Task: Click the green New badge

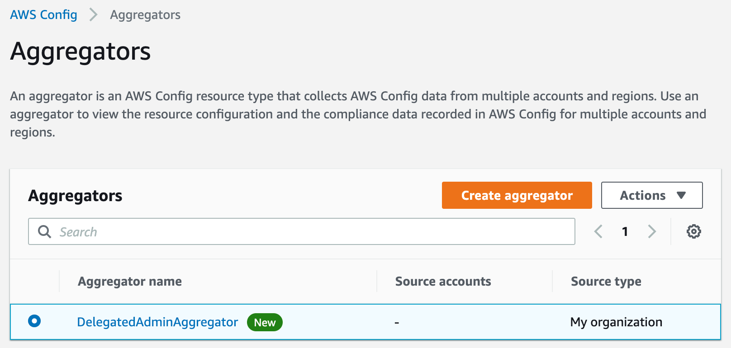Action: click(x=265, y=322)
